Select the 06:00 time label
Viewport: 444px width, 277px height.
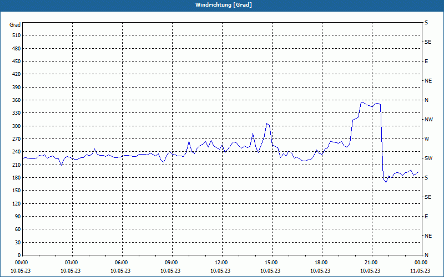tap(121, 263)
